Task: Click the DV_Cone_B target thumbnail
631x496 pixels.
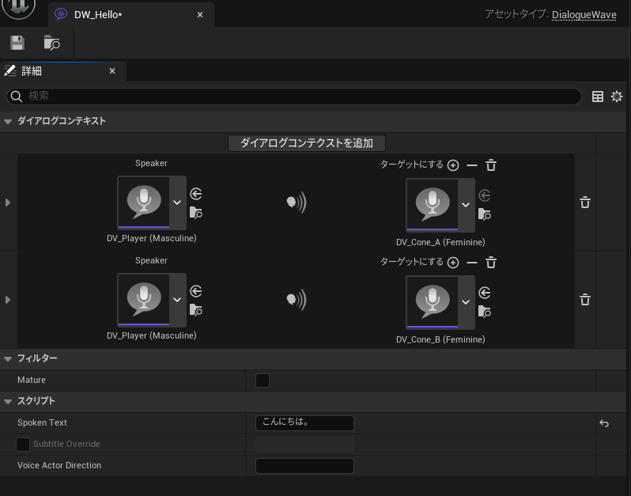Action: point(433,302)
